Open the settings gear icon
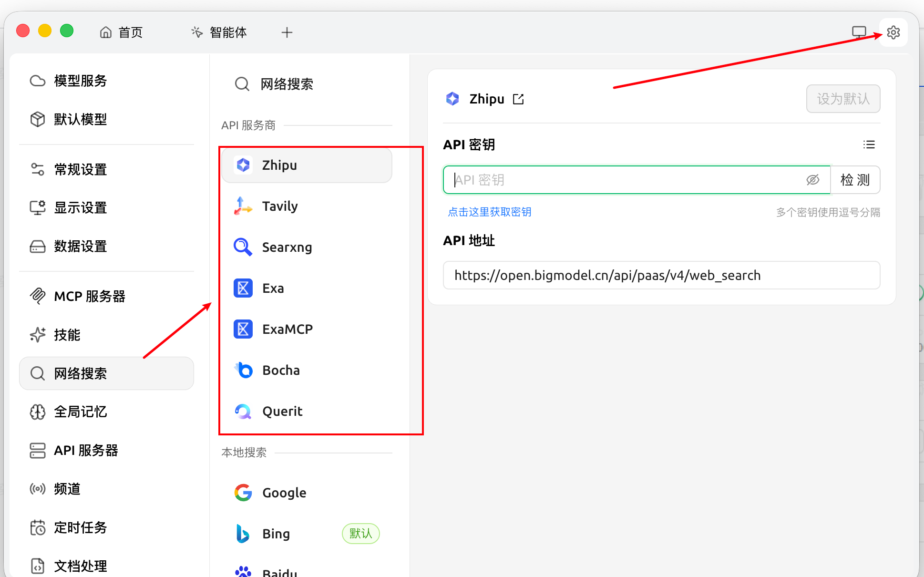The image size is (924, 577). point(893,32)
